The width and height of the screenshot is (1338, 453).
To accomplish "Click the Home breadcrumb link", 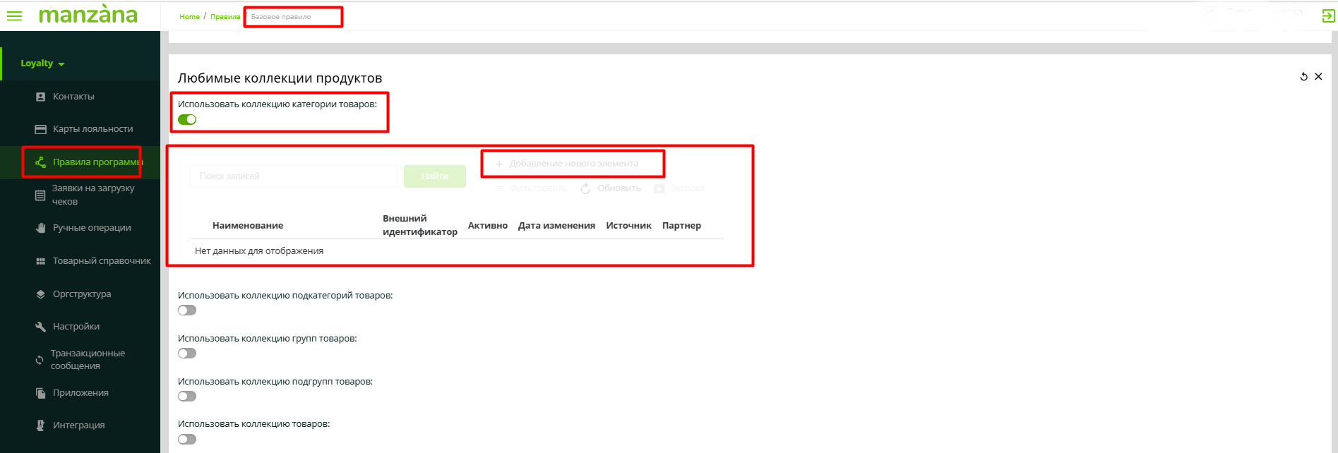I will pyautogui.click(x=189, y=17).
